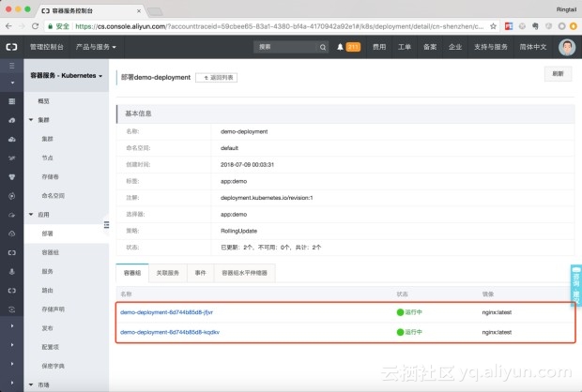This screenshot has height=392, width=582.
Task: Open the 费用 menu
Action: point(379,47)
